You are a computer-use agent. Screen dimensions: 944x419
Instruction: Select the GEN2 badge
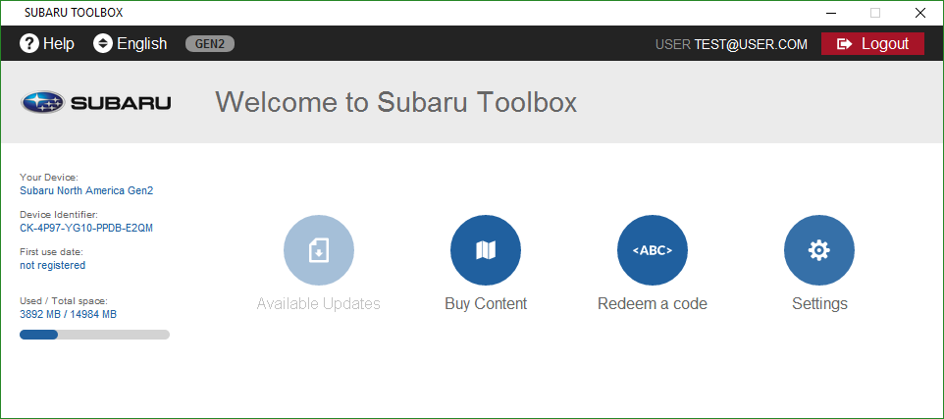click(210, 43)
